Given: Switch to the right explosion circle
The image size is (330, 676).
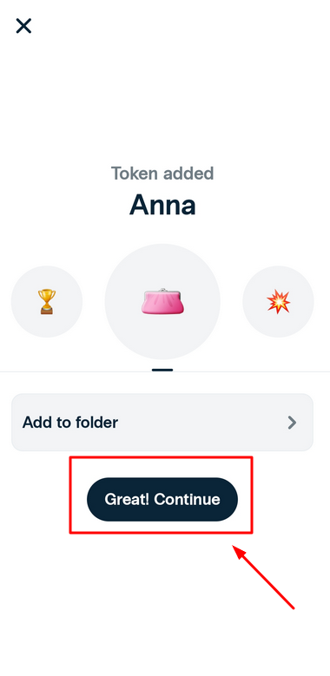Looking at the screenshot, I should click(278, 301).
